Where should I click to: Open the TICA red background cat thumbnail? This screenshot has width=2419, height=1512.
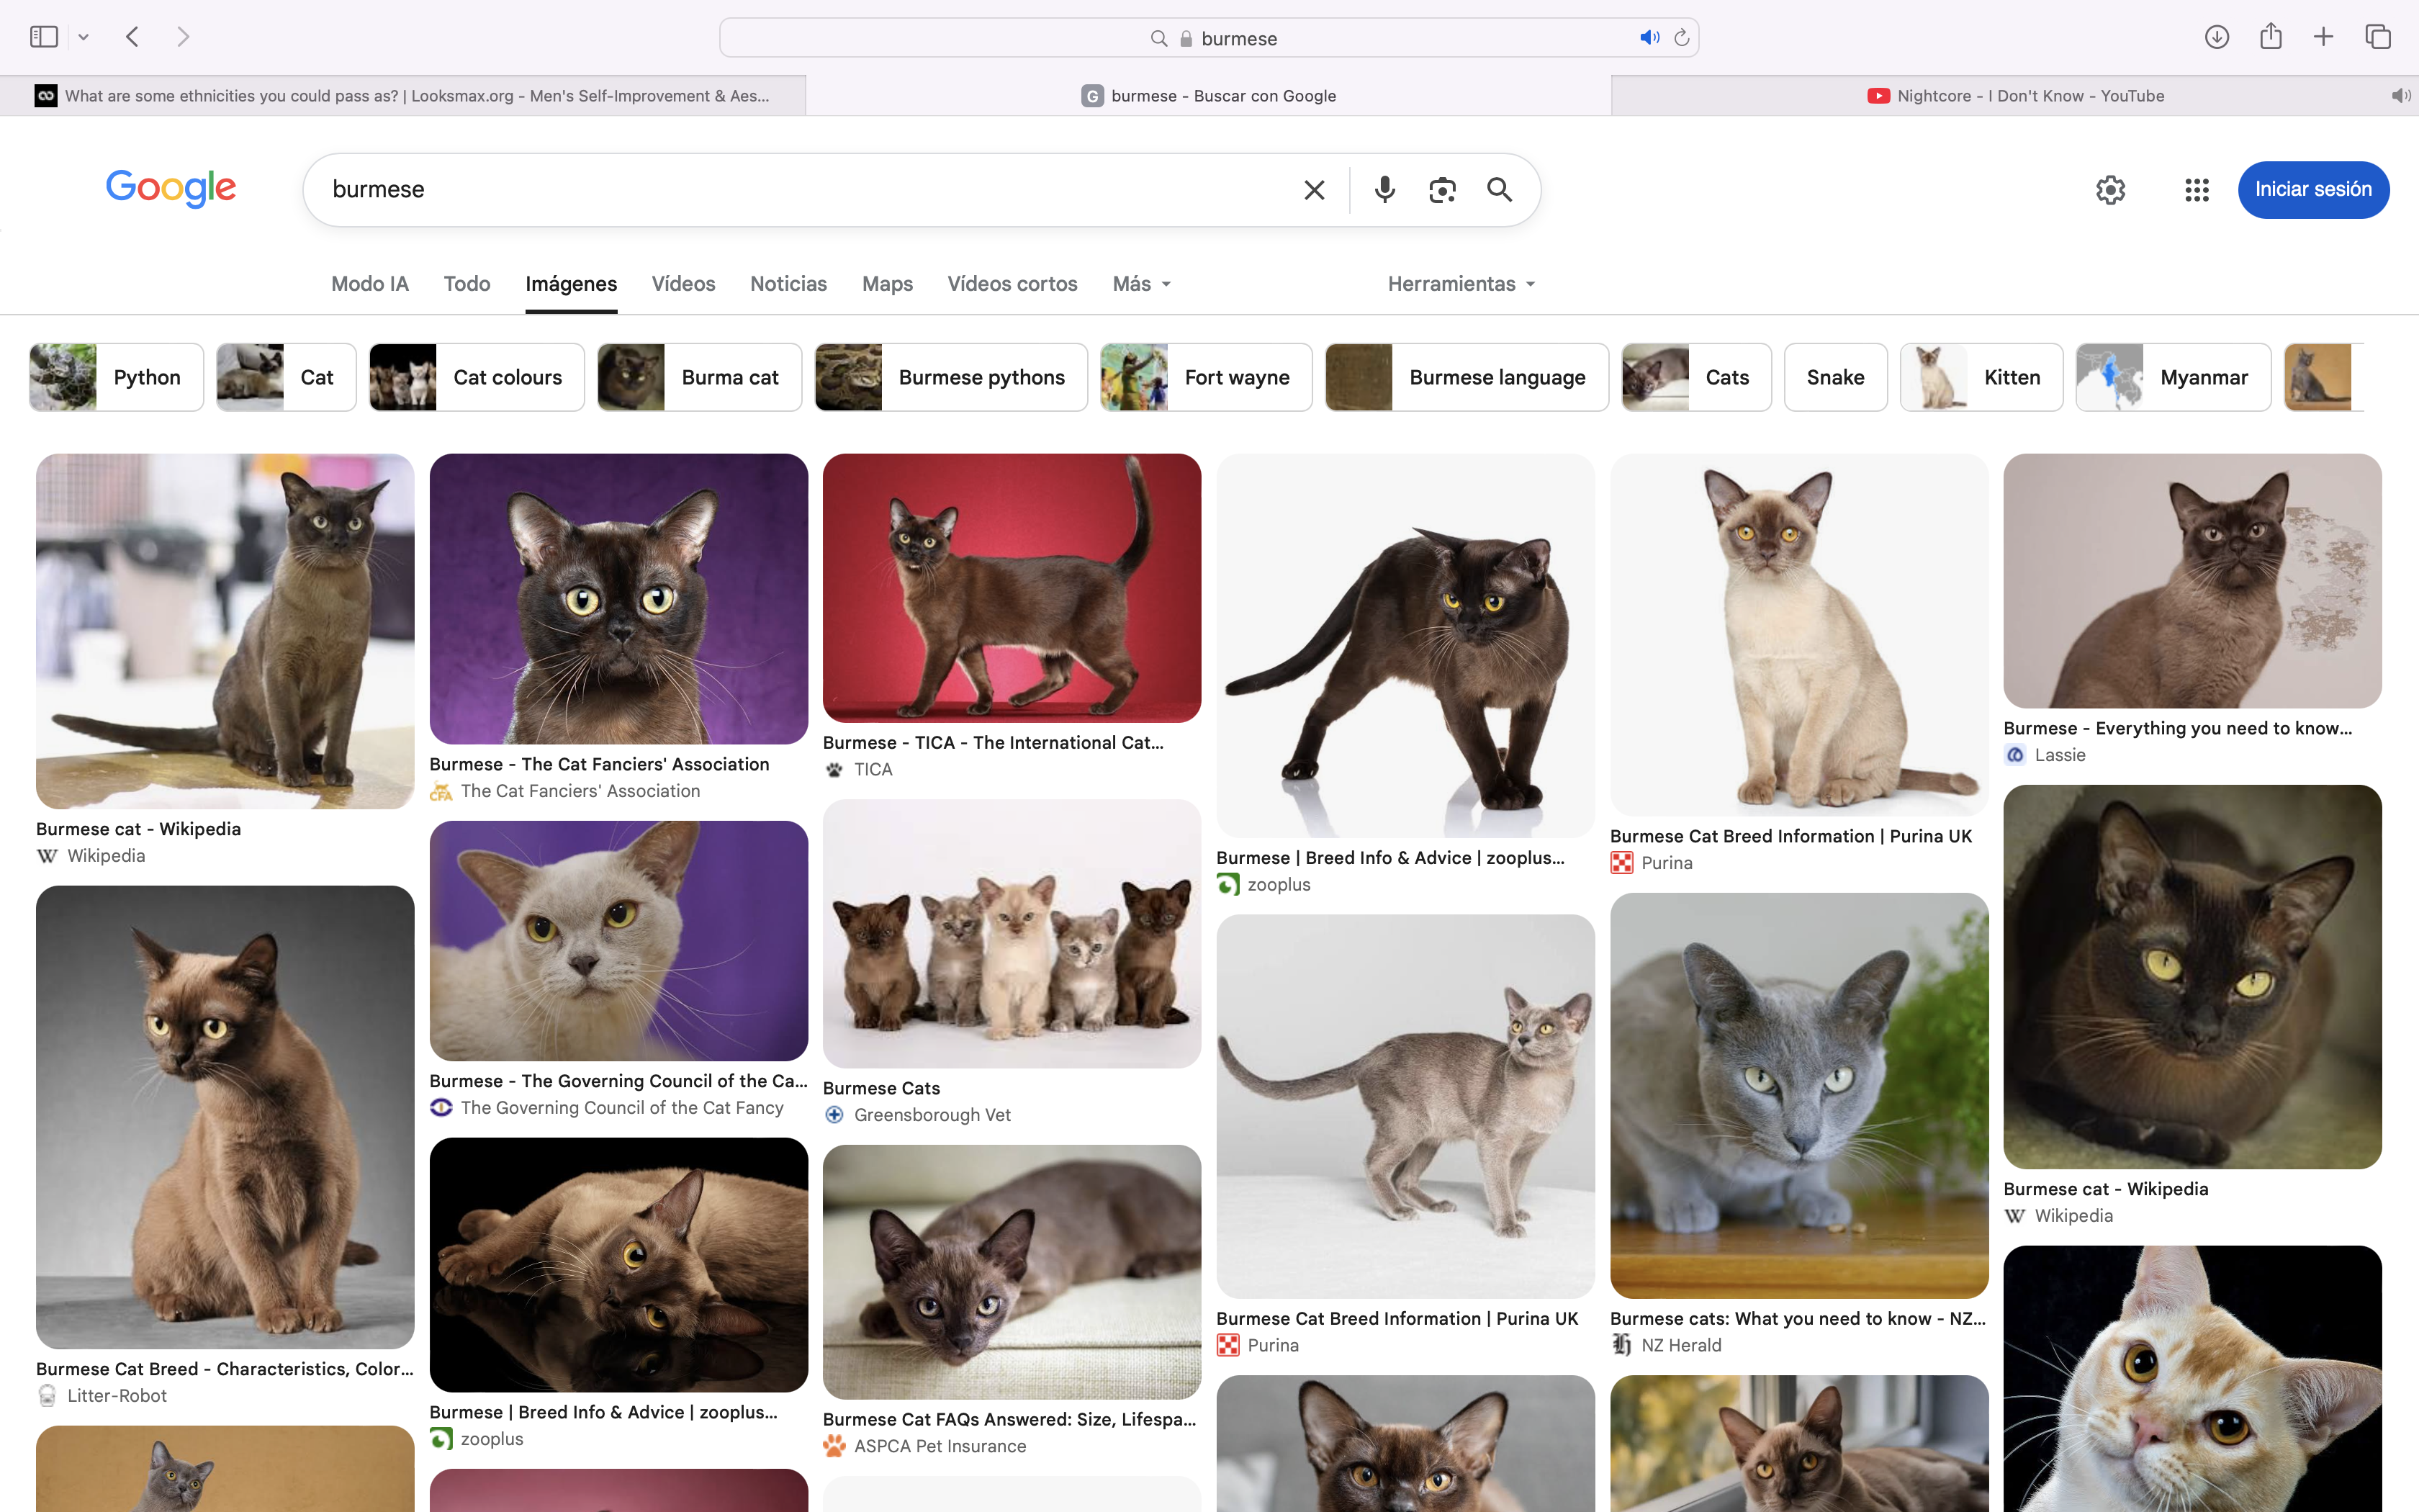[1012, 588]
